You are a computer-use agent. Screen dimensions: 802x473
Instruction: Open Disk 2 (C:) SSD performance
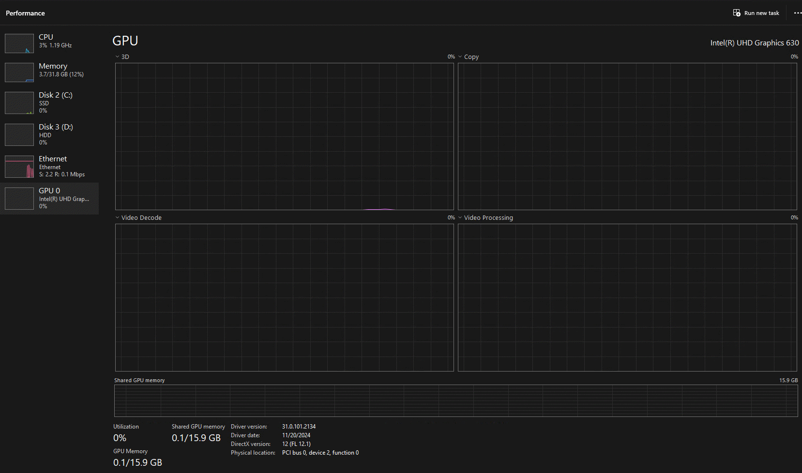56,102
